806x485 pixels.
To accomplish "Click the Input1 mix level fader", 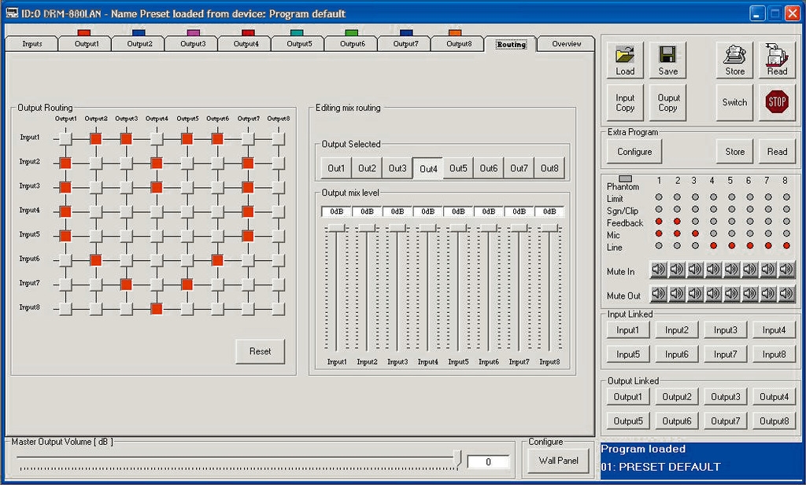I will [336, 228].
